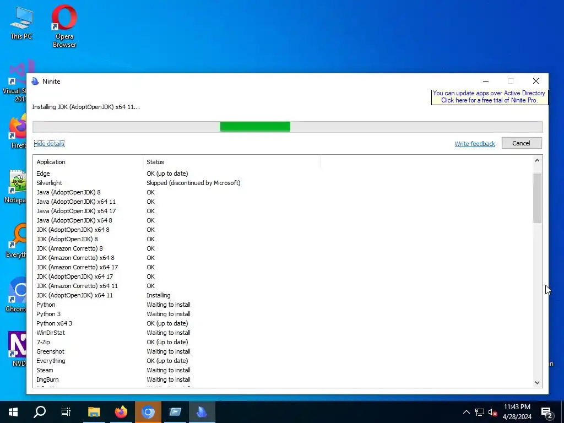This screenshot has width=564, height=423.
Task: Click the Ninite Pro free trial tooltip
Action: 490,97
